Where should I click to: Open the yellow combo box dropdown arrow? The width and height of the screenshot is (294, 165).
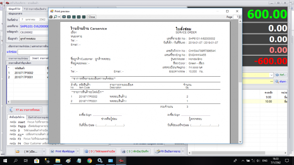click(x=271, y=75)
